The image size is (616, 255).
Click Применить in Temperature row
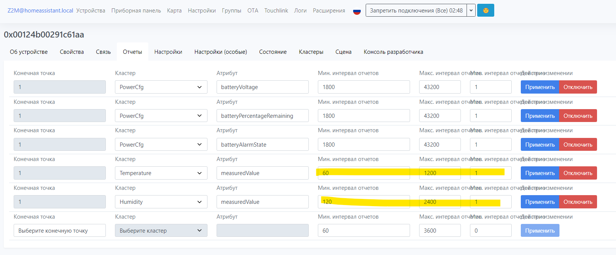(x=540, y=173)
